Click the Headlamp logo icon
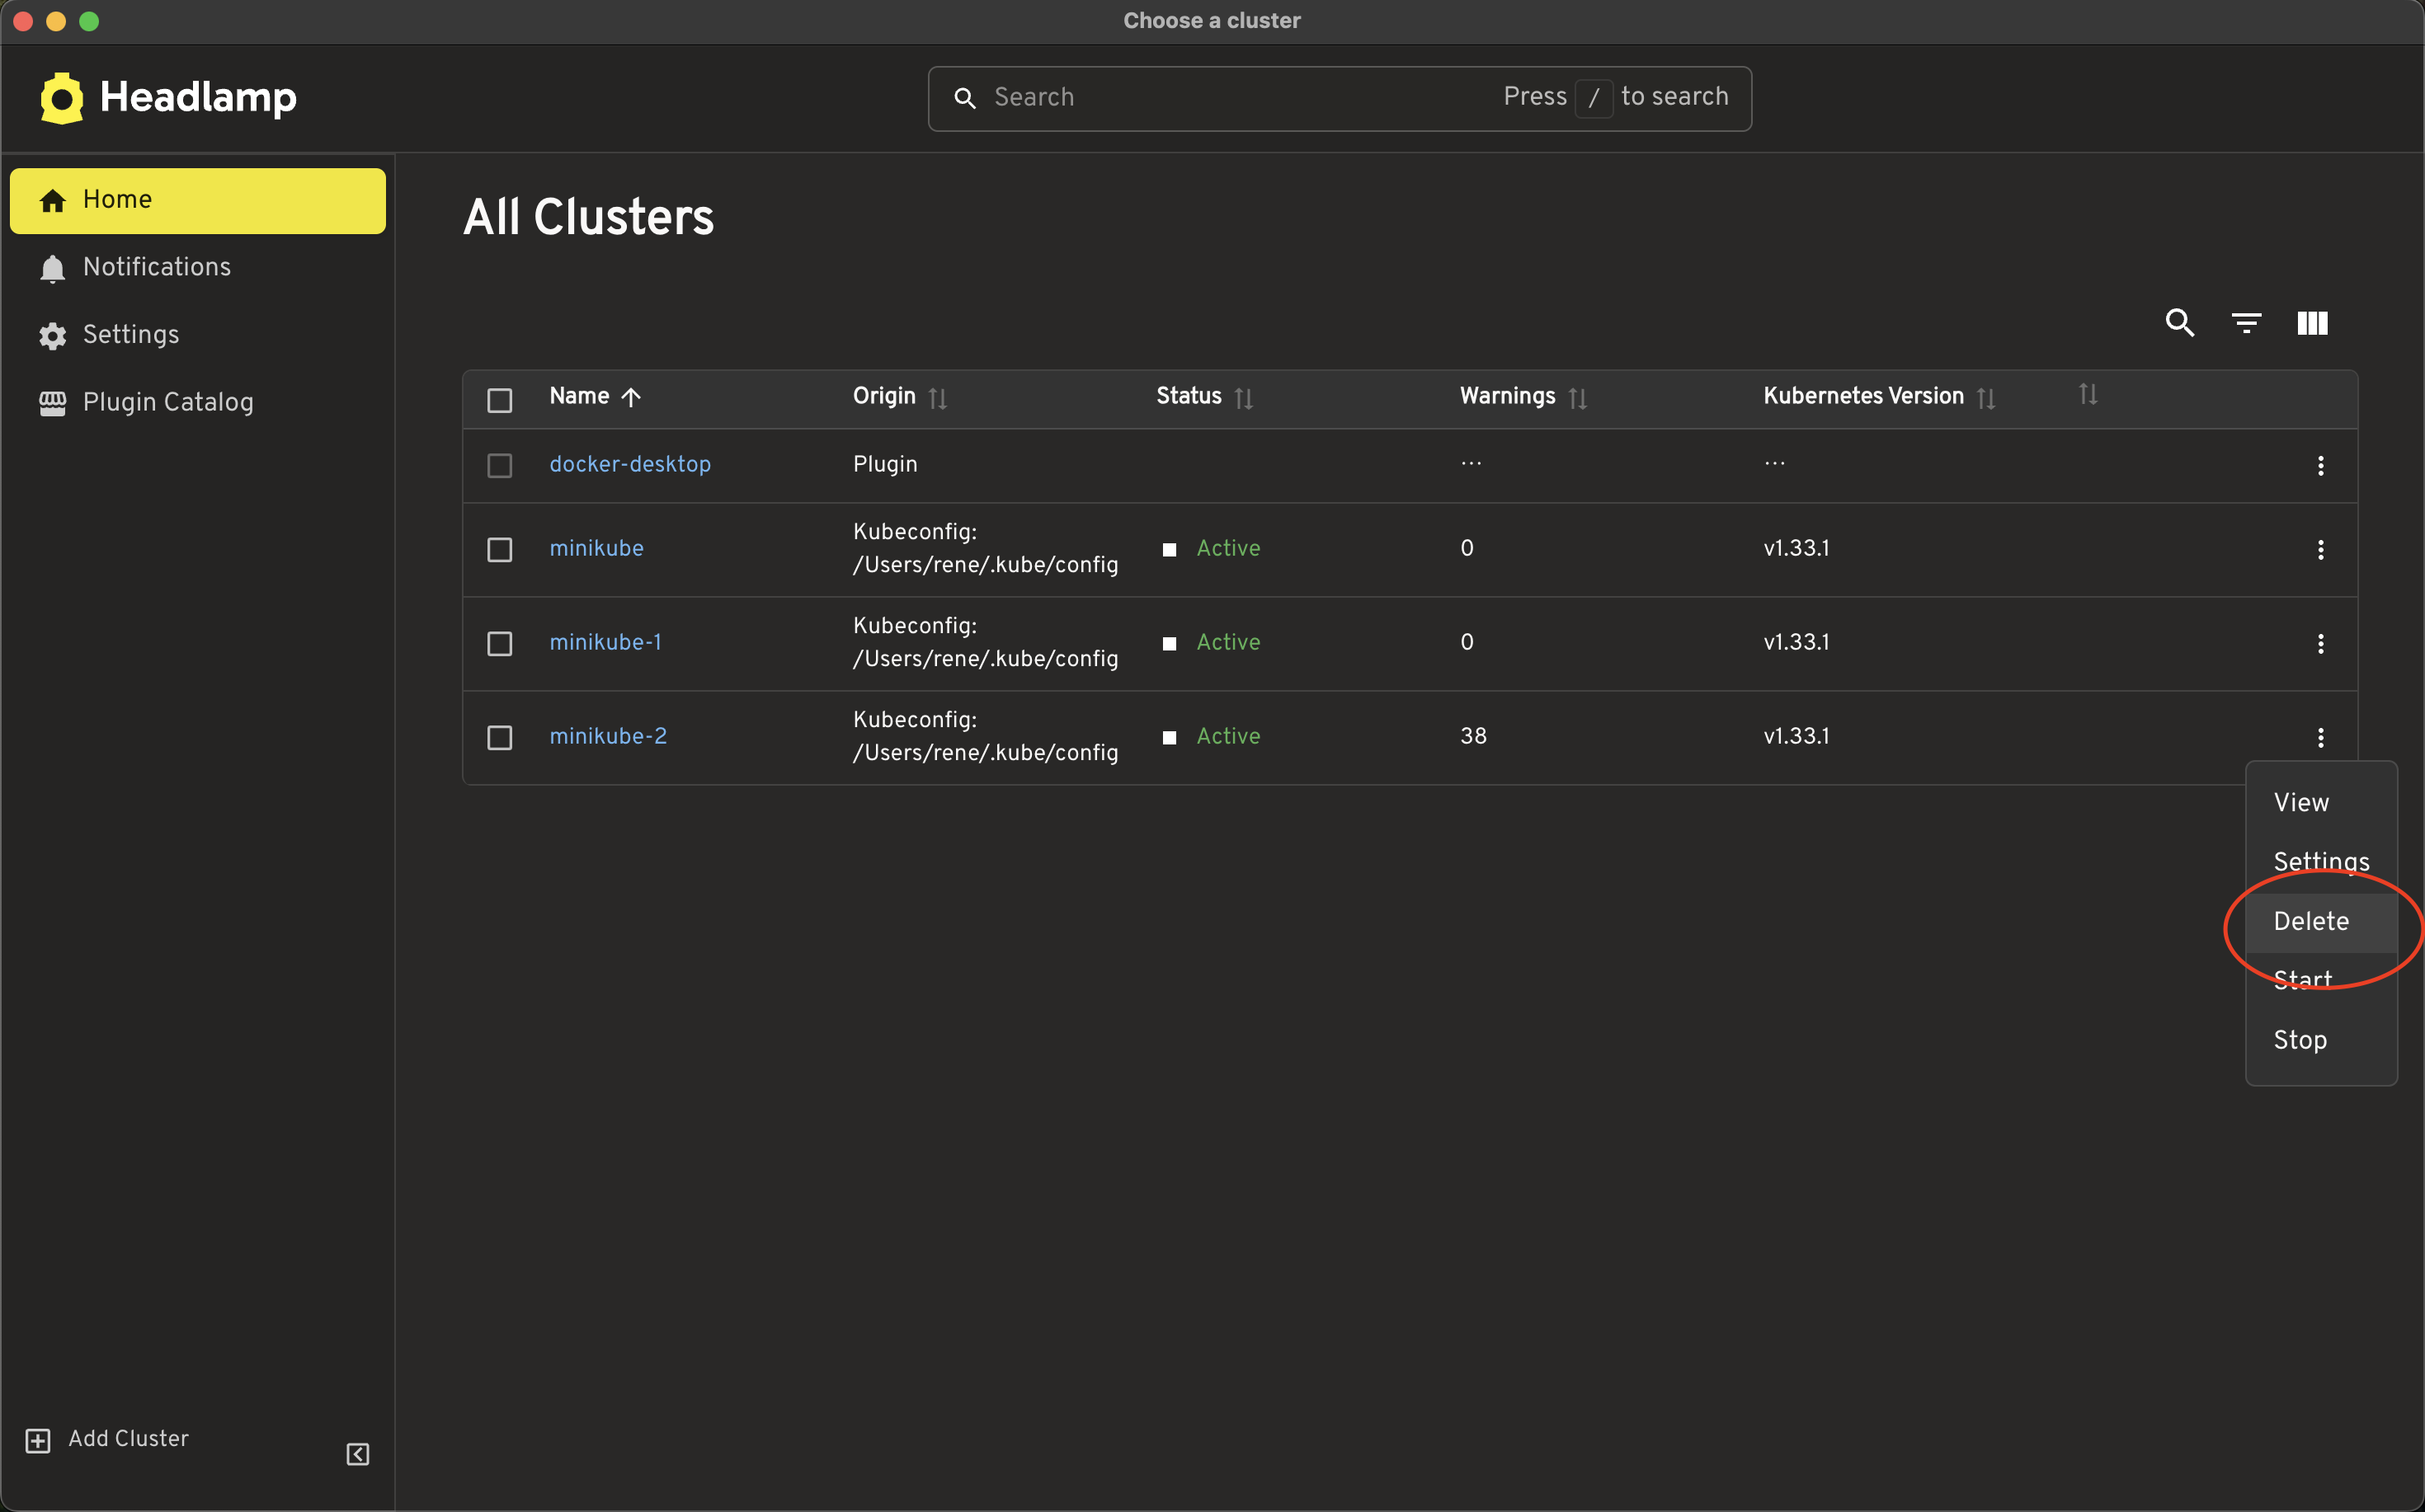Viewport: 2425px width, 1512px height. (60, 97)
